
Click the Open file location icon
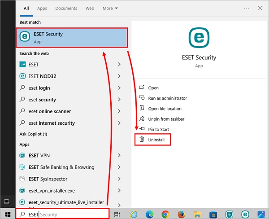[142, 108]
